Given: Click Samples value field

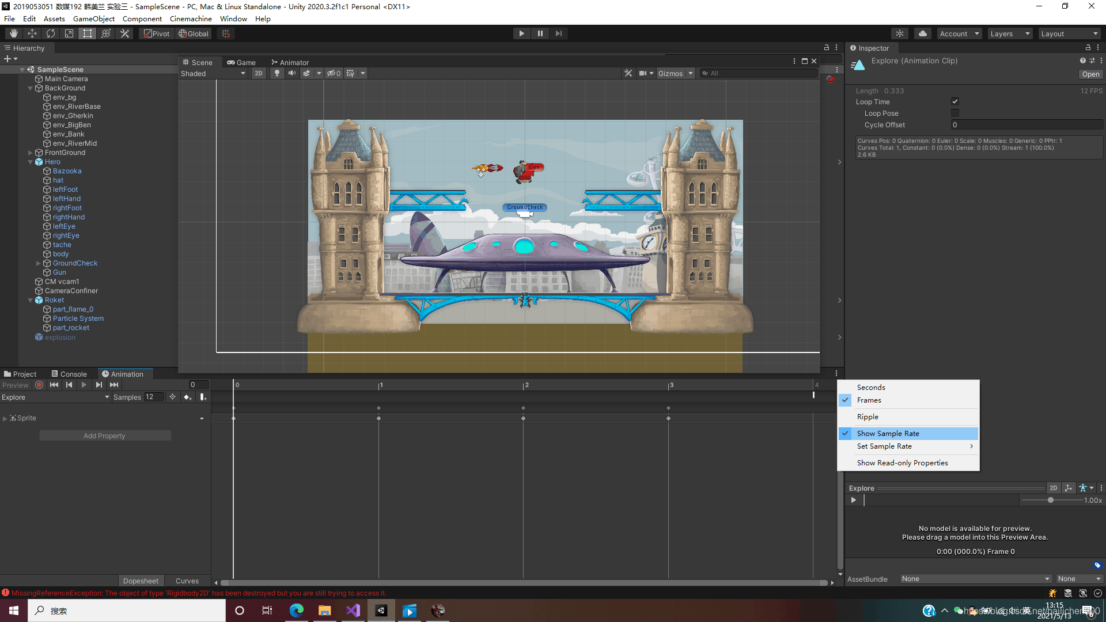Looking at the screenshot, I should coord(154,397).
